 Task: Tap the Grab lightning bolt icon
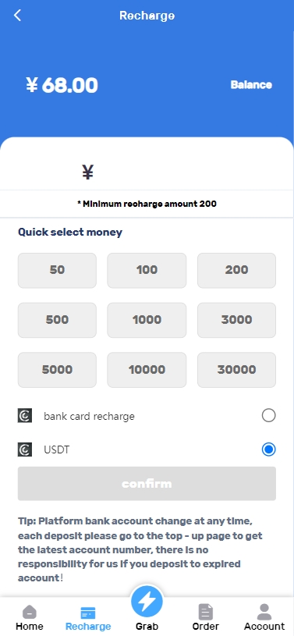pyautogui.click(x=147, y=602)
